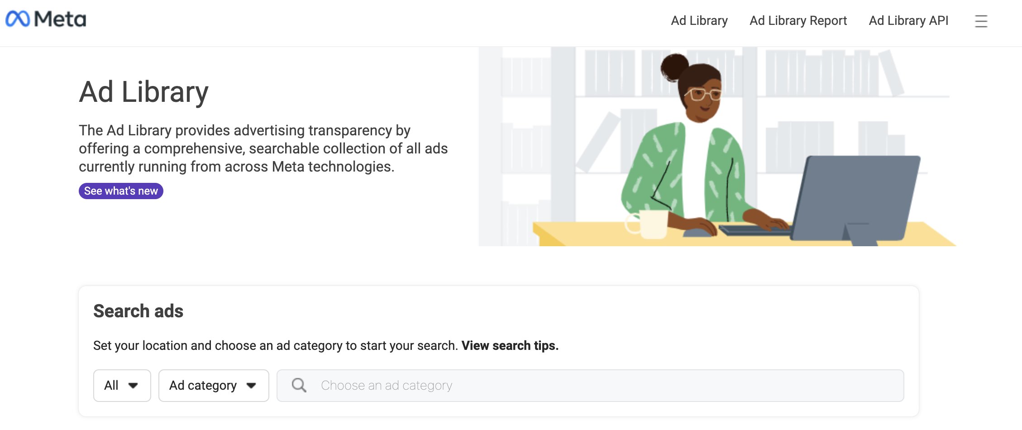Click the magnifying glass search icon
The height and width of the screenshot is (430, 1022).
pyautogui.click(x=299, y=385)
